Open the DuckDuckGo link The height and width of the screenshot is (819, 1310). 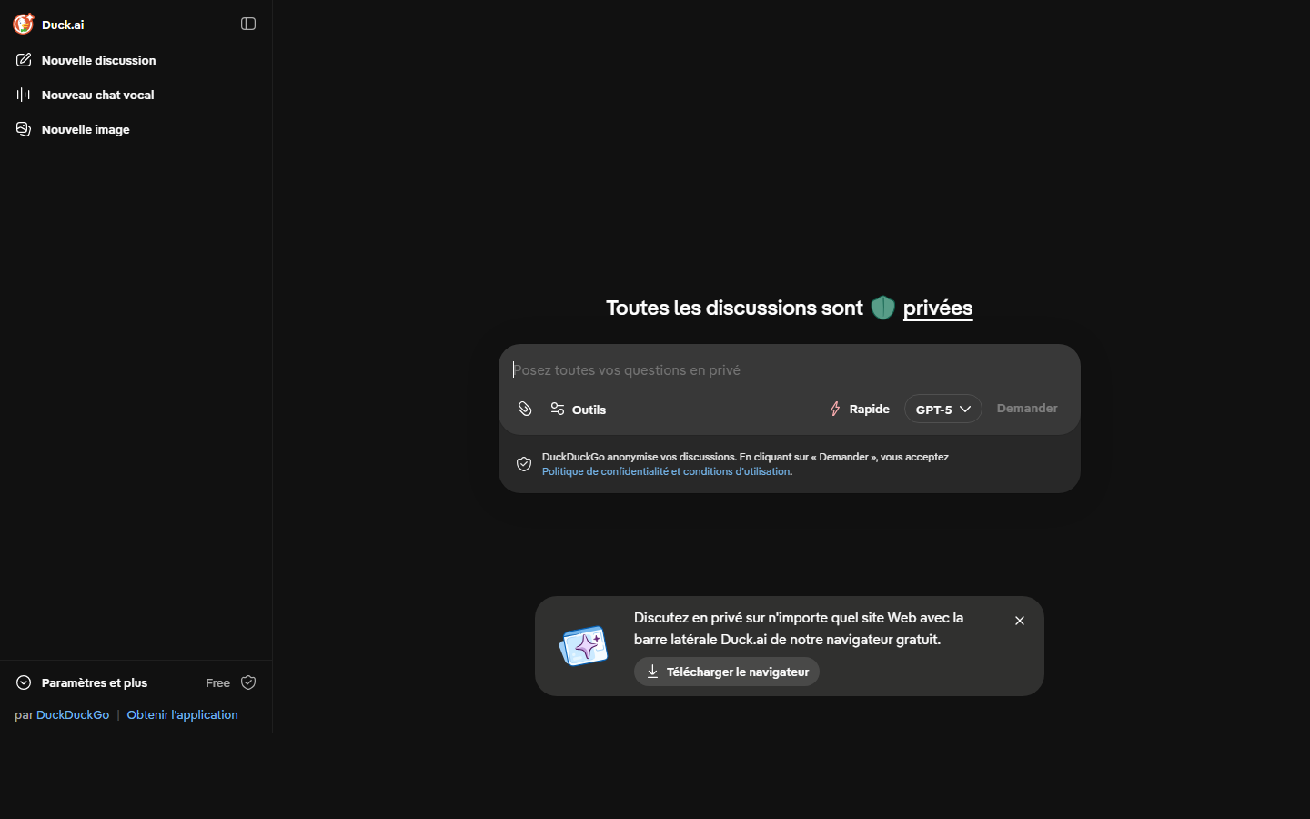pyautogui.click(x=73, y=714)
